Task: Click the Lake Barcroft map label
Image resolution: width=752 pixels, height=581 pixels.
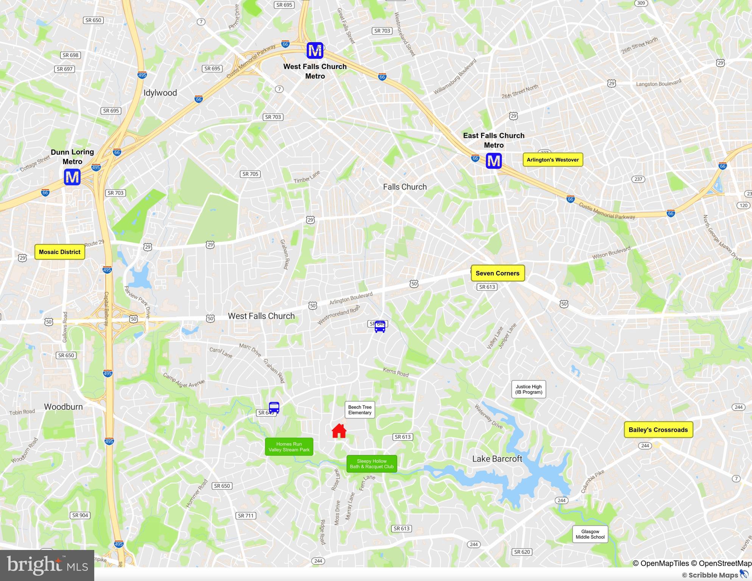Action: point(497,459)
